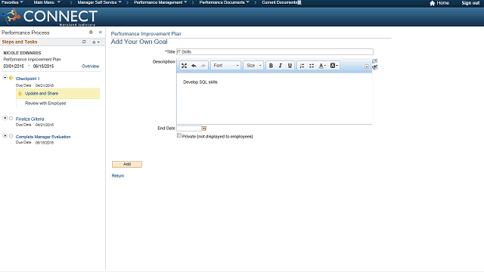This screenshot has height=272, width=484.
Task: Refresh the Steps and Tasks list
Action: [x=84, y=42]
